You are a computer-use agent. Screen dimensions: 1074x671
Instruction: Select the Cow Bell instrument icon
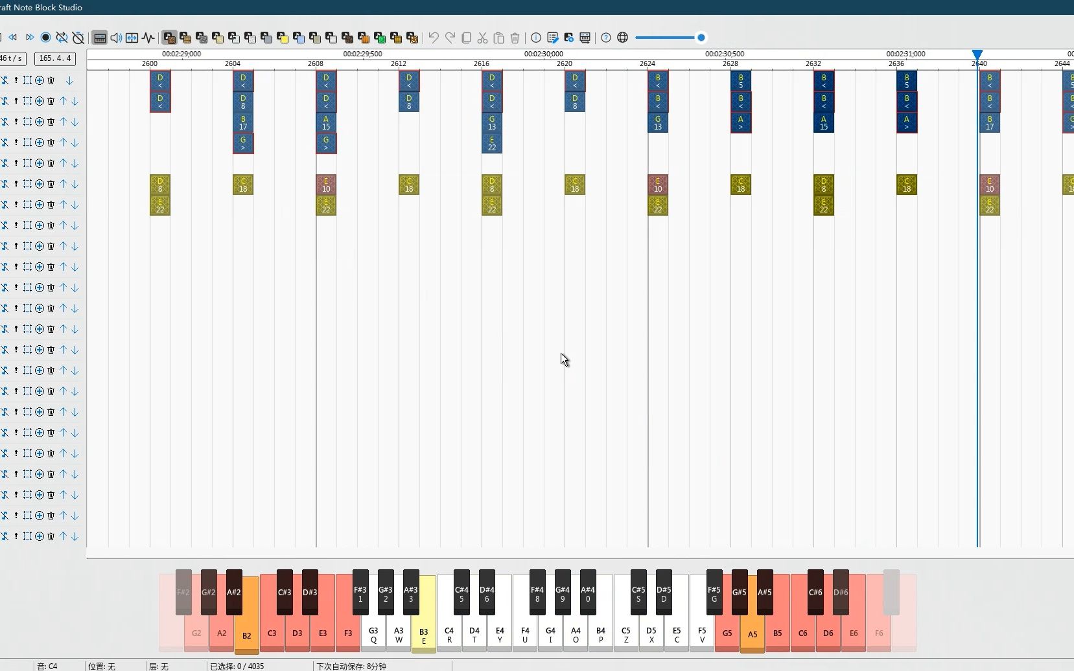(347, 38)
